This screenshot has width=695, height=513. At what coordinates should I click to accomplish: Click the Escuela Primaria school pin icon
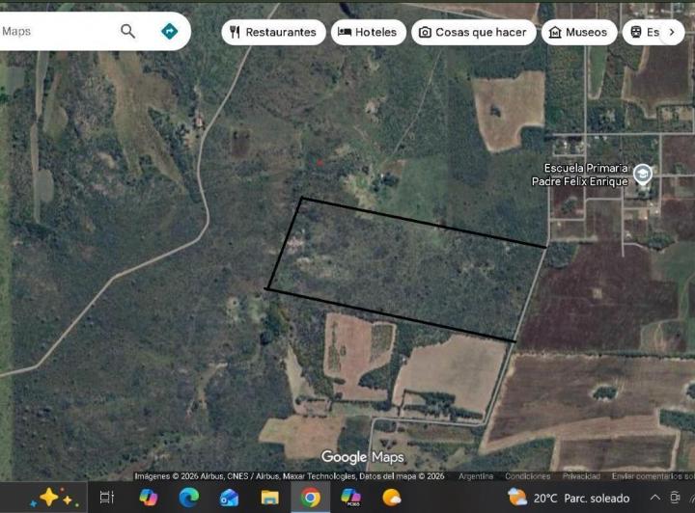(x=642, y=174)
